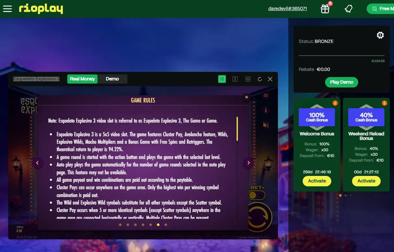Go to previous game rules page
Viewport: 394px width, 252px height.
pyautogui.click(x=37, y=163)
